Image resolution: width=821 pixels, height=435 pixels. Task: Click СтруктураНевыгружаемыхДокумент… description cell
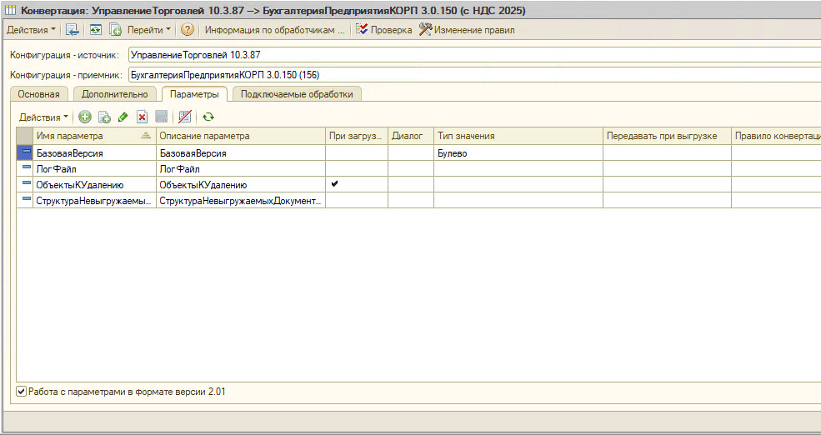coord(241,200)
